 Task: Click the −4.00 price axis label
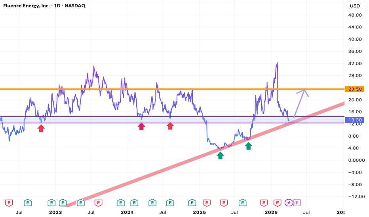355,172
